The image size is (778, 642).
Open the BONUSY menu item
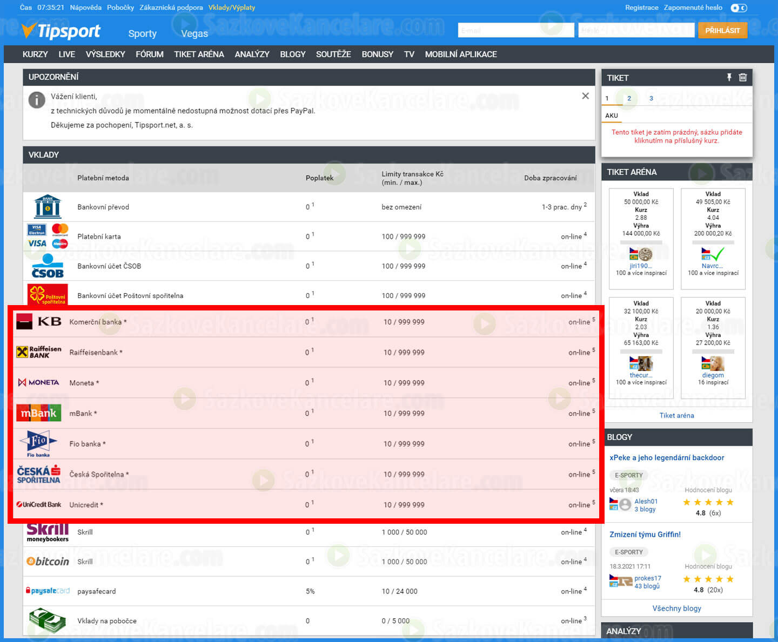tap(378, 54)
